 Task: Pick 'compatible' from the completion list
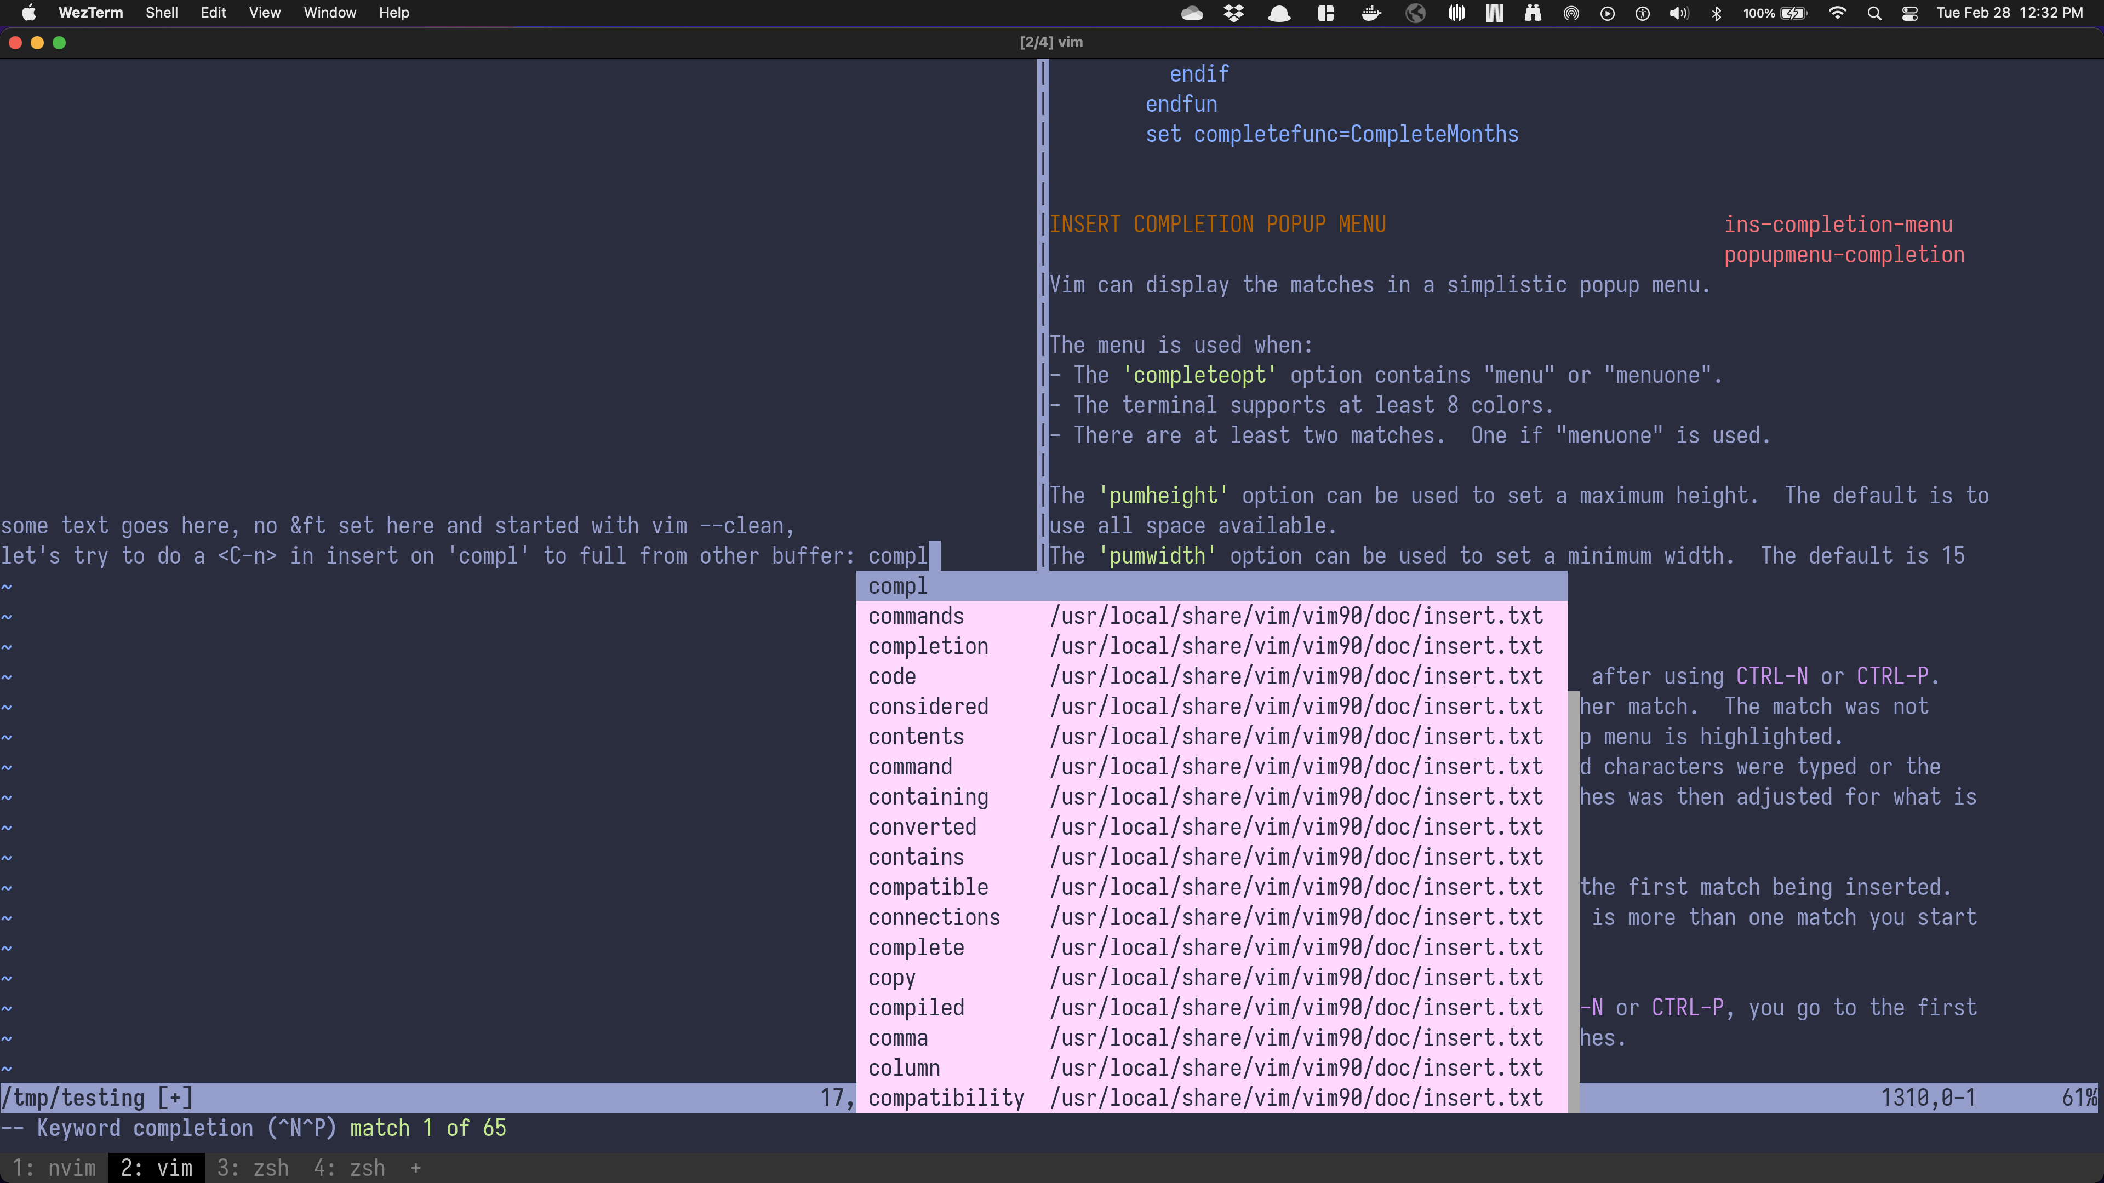tap(928, 887)
